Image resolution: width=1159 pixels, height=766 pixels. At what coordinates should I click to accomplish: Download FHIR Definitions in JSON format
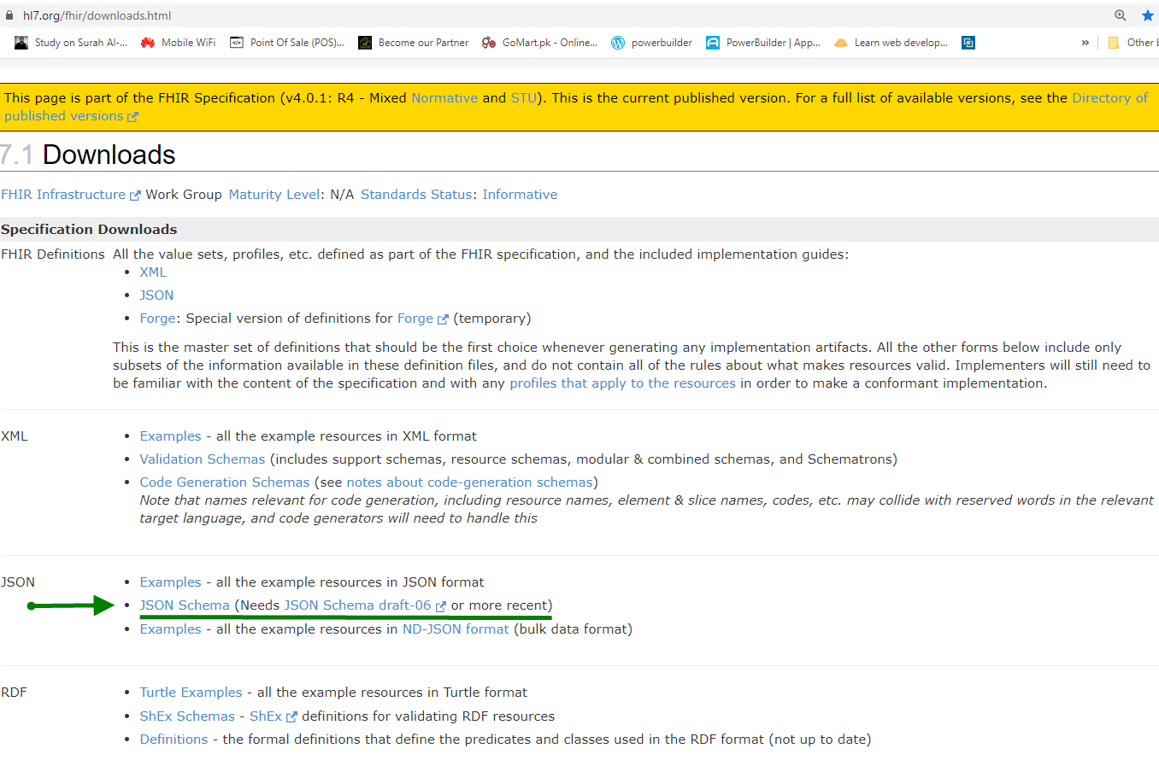click(x=156, y=295)
